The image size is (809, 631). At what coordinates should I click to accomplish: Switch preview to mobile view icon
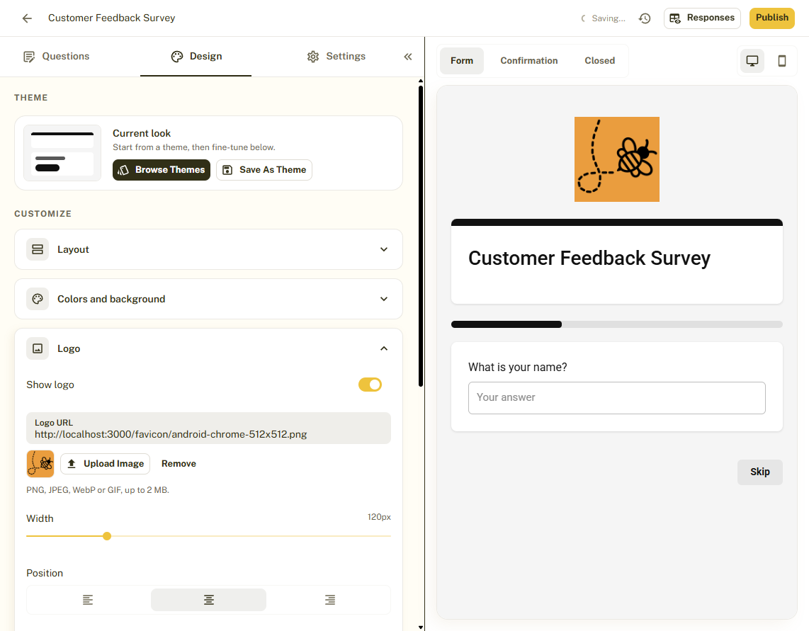pos(781,61)
